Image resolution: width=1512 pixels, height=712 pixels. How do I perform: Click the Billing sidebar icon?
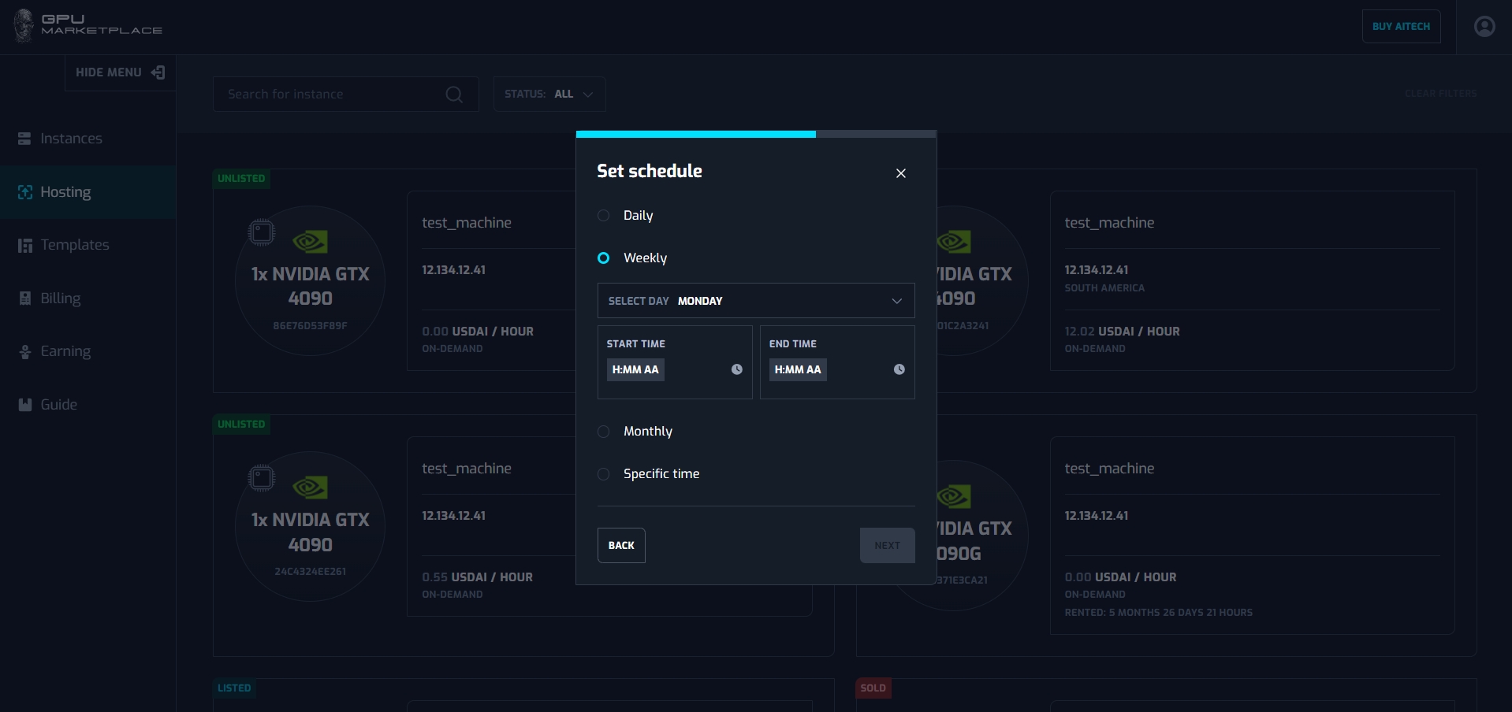25,299
